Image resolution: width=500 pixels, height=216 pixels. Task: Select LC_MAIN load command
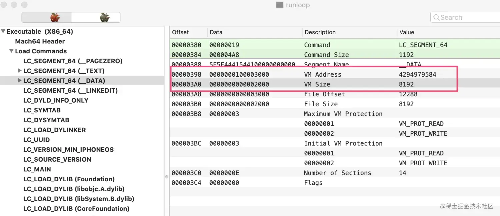coord(37,169)
